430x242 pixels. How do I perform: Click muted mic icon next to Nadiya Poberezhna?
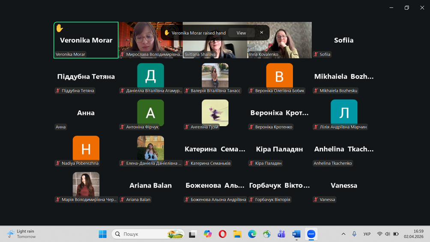58,163
